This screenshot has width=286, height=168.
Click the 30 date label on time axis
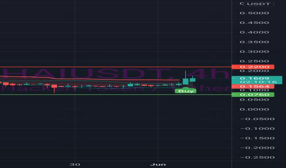click(x=75, y=165)
